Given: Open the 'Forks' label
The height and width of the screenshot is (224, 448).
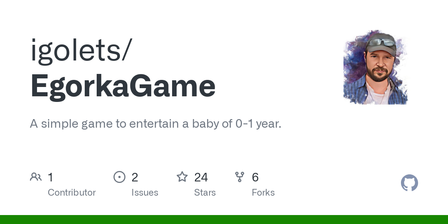Looking at the screenshot, I should (x=263, y=193).
